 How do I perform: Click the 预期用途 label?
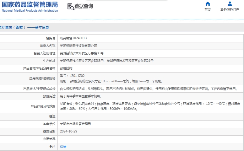point(49,96)
